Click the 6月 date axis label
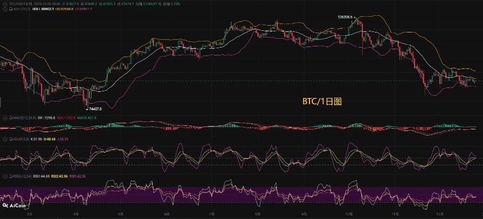The width and height of the screenshot is (483, 219). point(167,214)
